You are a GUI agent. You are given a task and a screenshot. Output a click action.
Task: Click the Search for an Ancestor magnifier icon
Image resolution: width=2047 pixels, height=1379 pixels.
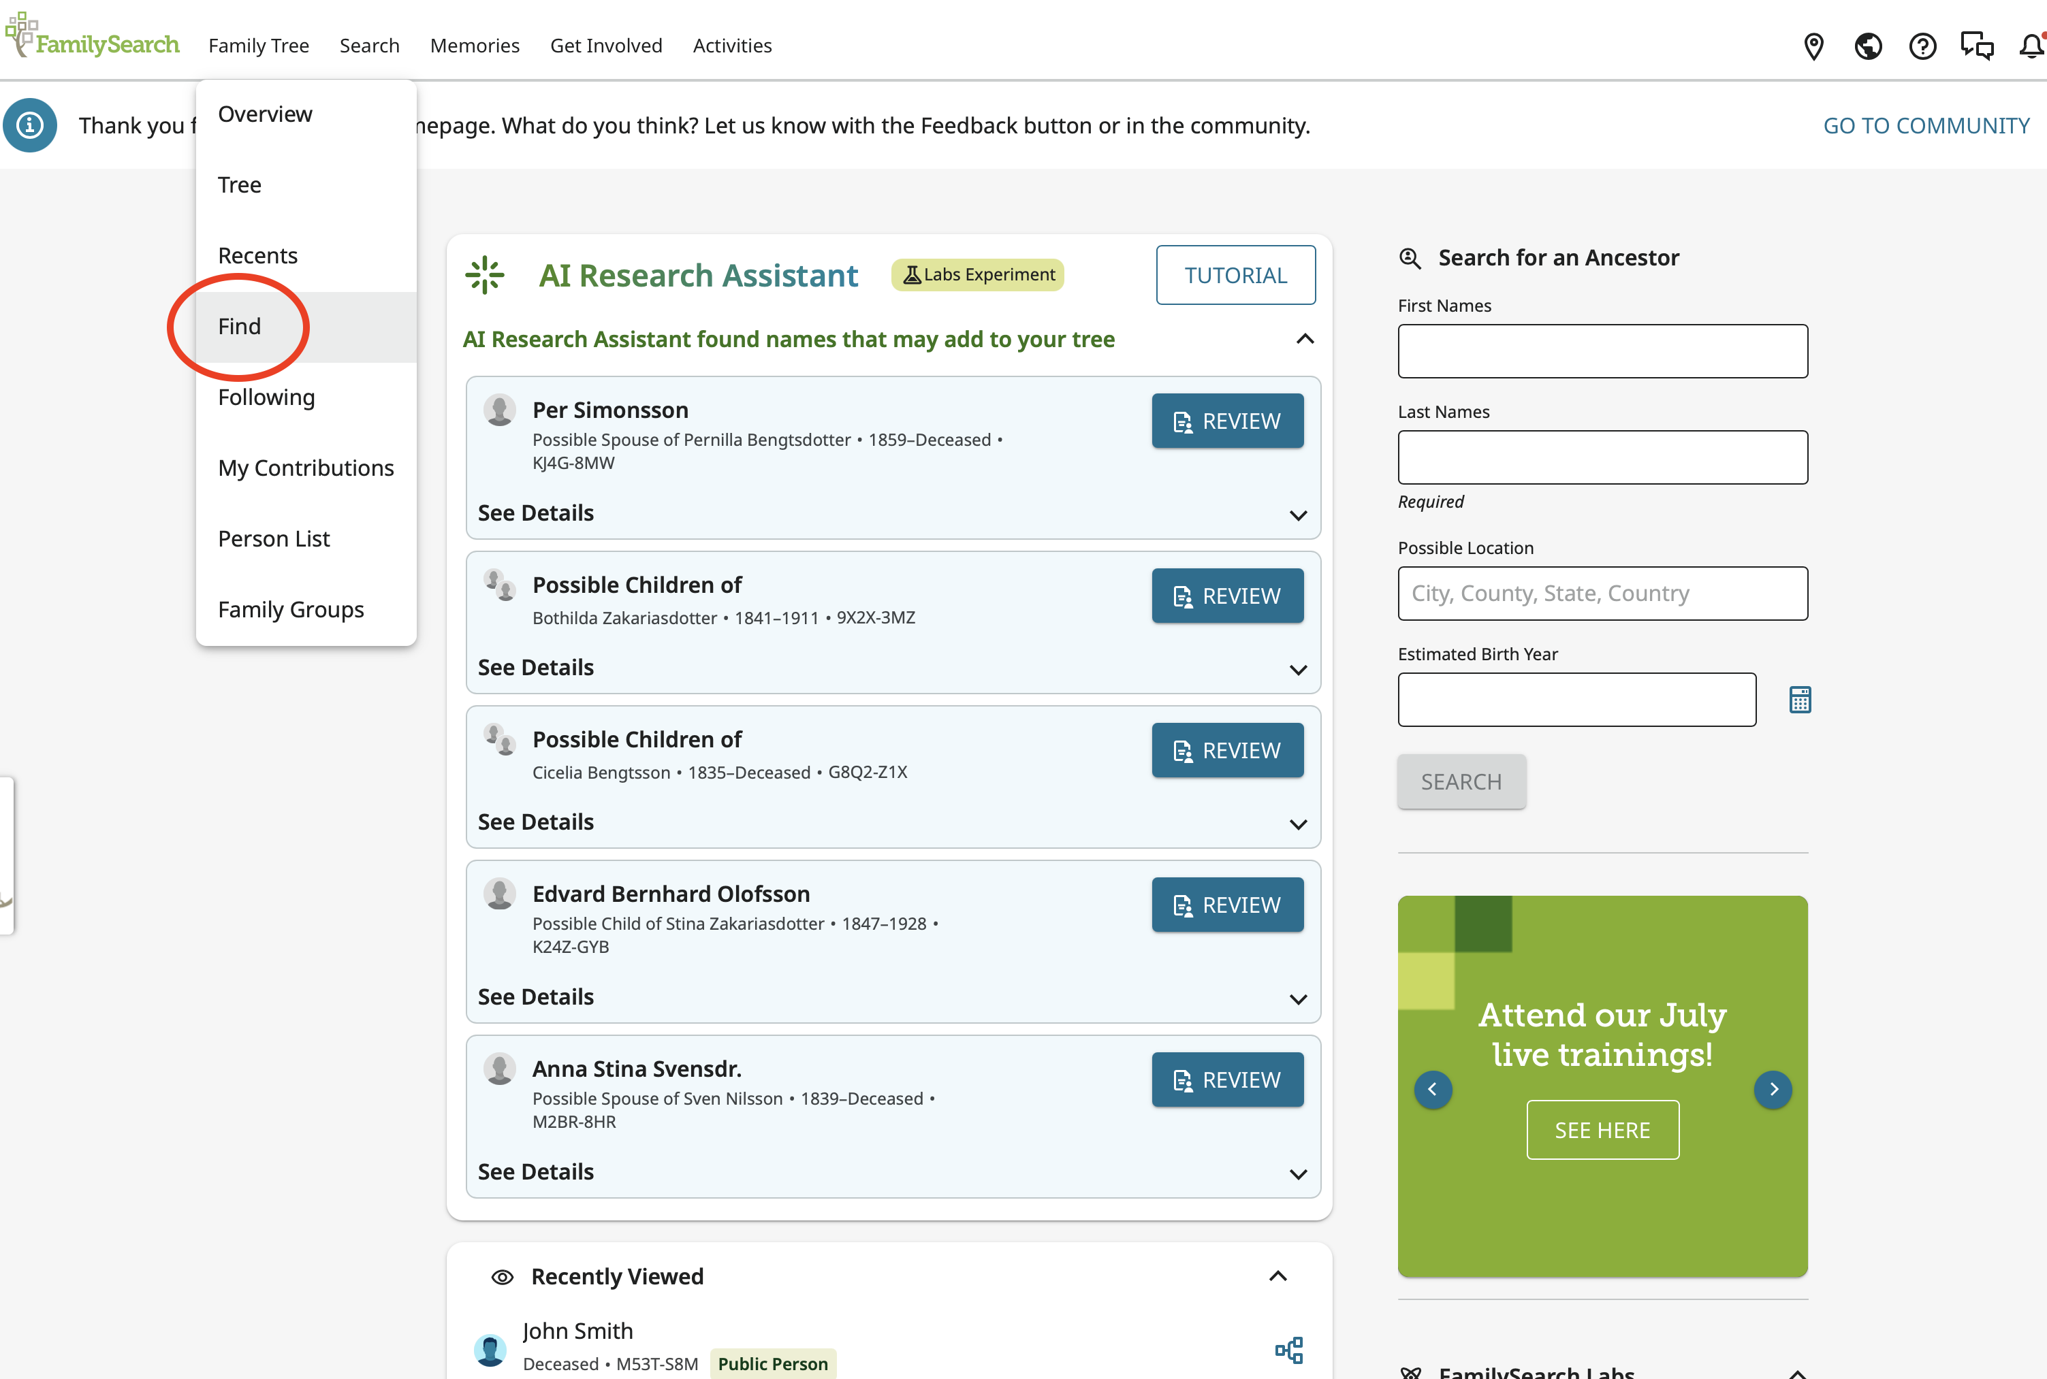[1410, 258]
